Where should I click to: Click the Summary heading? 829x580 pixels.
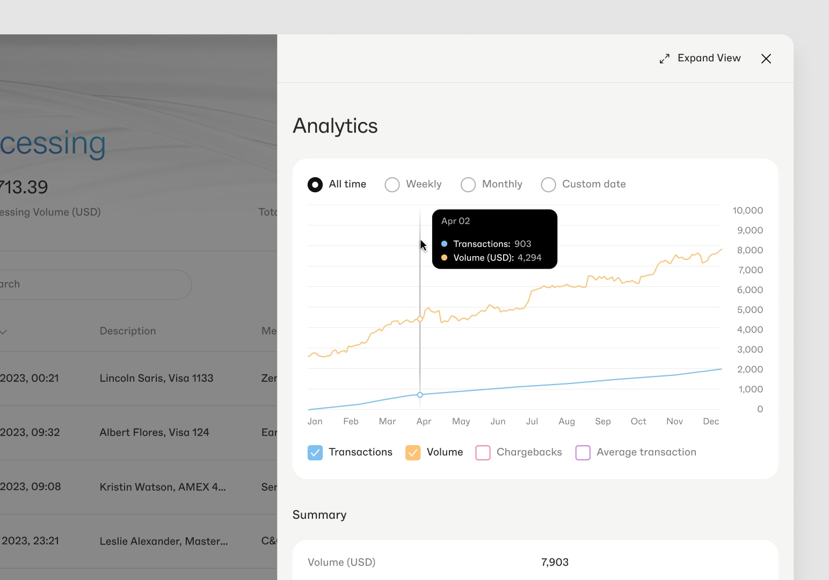[319, 515]
